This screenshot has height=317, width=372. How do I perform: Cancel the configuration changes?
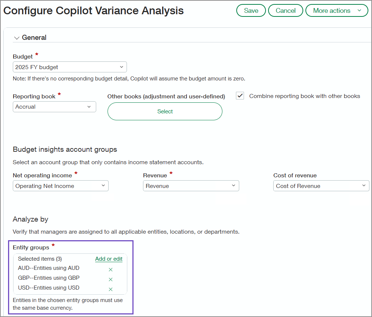(285, 10)
